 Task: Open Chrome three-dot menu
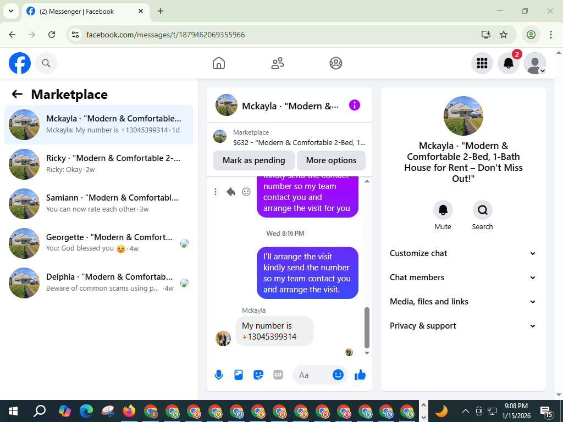[551, 35]
